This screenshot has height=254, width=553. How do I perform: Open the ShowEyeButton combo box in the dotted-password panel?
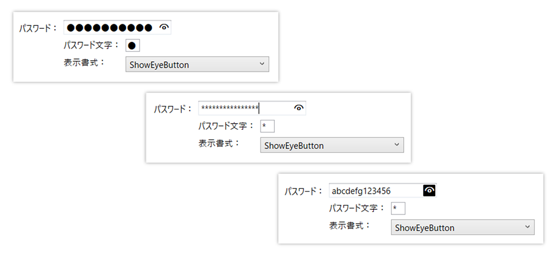tap(197, 65)
